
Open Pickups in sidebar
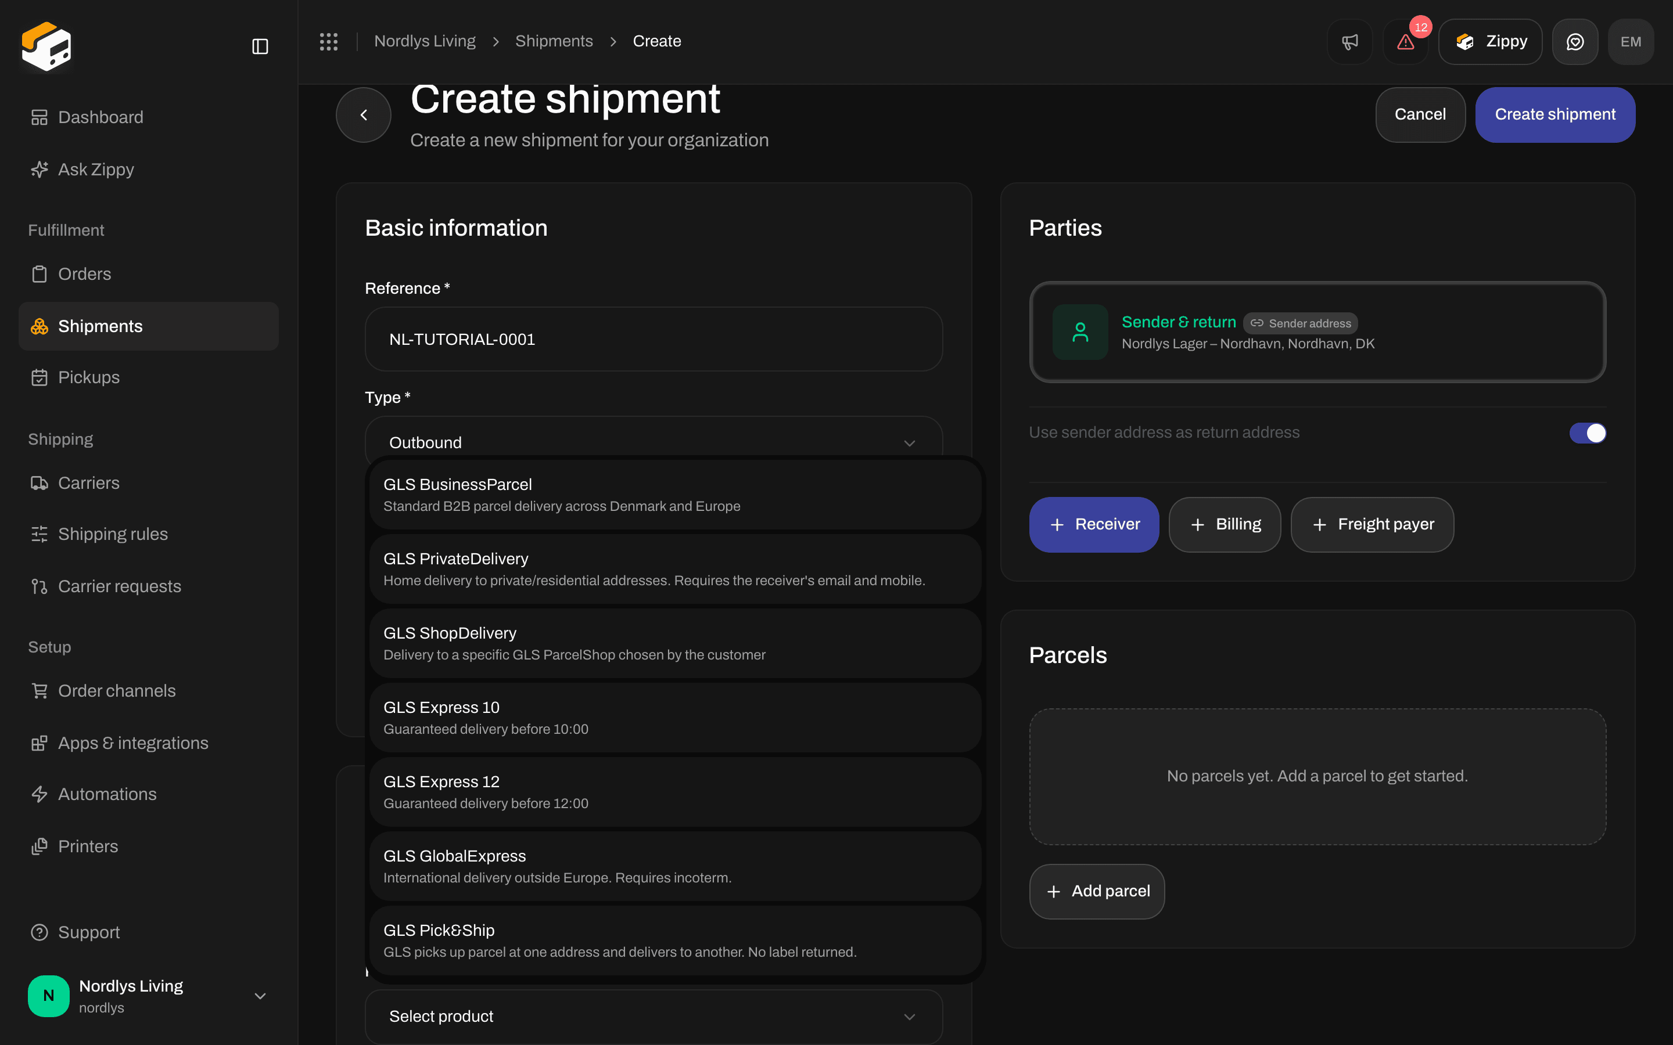tap(149, 377)
